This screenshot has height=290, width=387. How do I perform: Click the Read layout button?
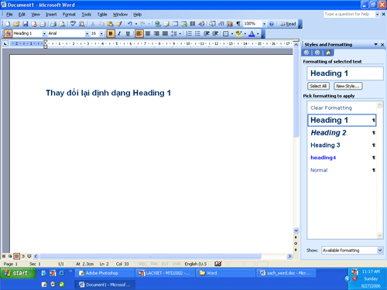pyautogui.click(x=288, y=24)
